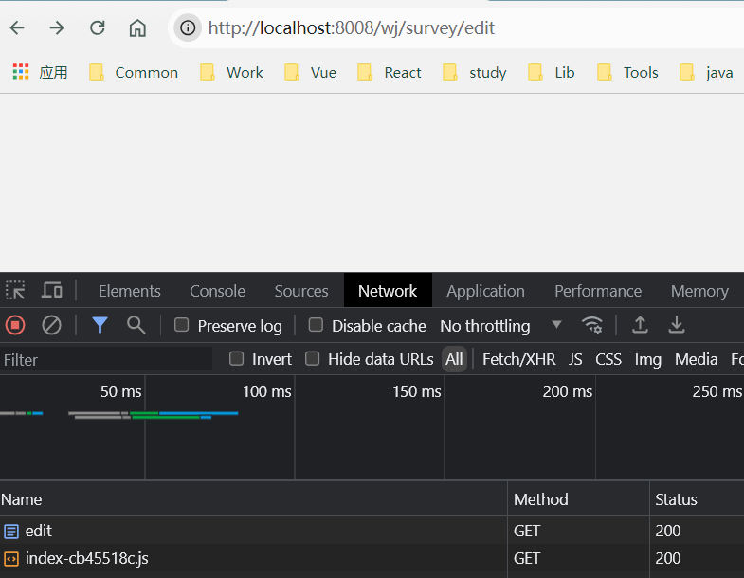Enable the Preserve log checkbox
The width and height of the screenshot is (744, 578).
coord(181,325)
